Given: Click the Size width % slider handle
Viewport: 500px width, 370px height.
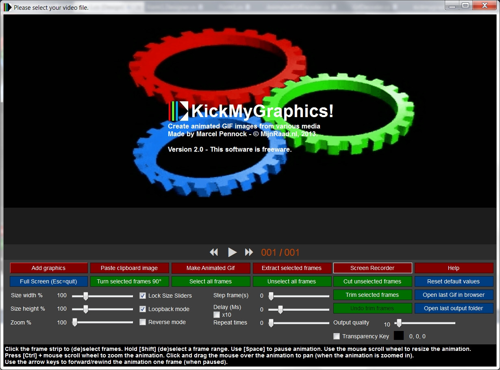Looking at the screenshot, I should click(x=85, y=296).
